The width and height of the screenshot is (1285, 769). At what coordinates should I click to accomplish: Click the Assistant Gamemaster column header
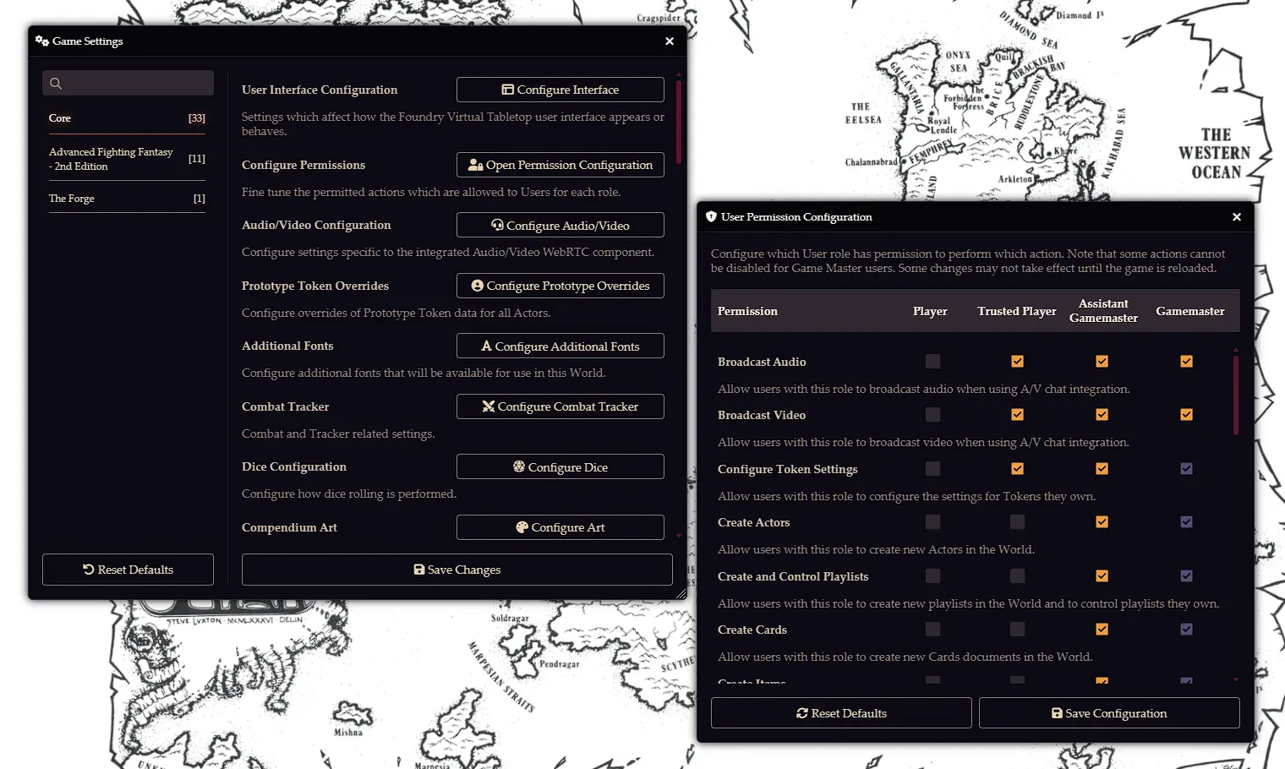coord(1103,311)
